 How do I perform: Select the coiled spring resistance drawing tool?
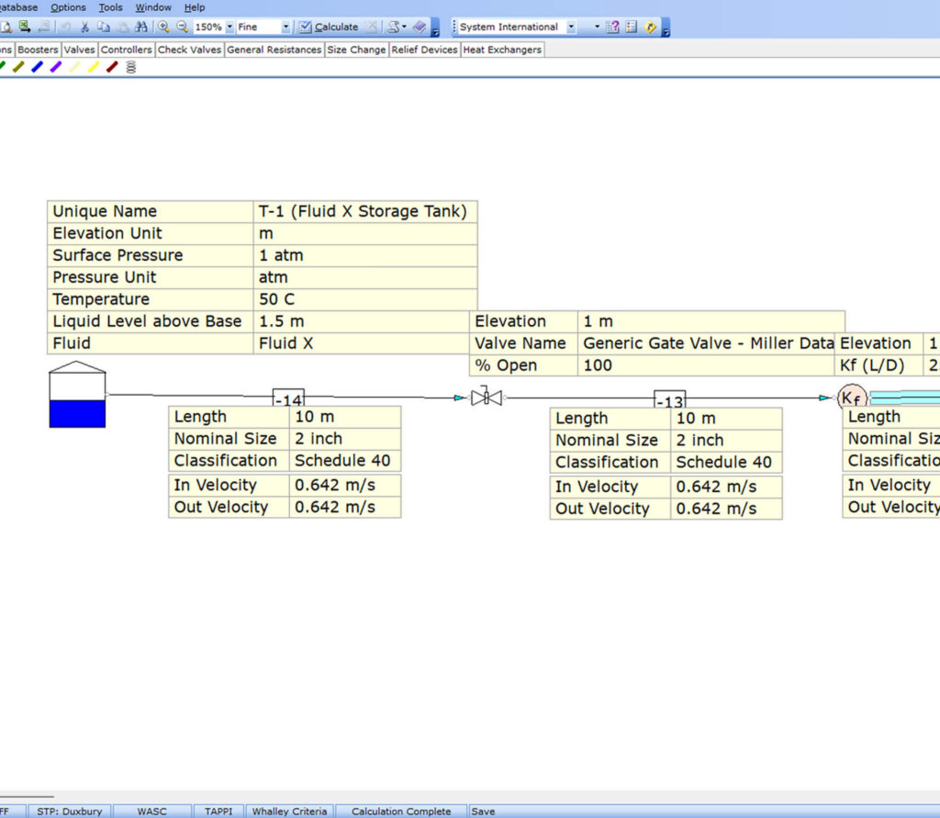point(130,65)
